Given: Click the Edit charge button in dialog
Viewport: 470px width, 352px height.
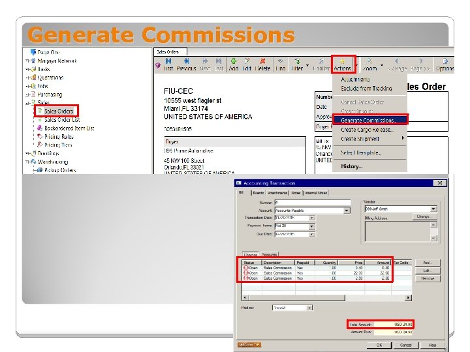Looking at the screenshot, I should point(428,271).
